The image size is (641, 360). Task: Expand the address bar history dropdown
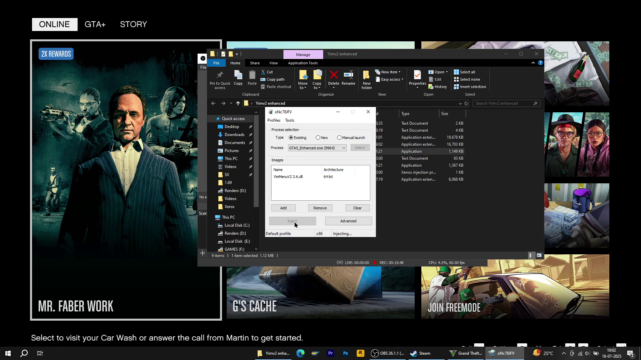click(460, 103)
